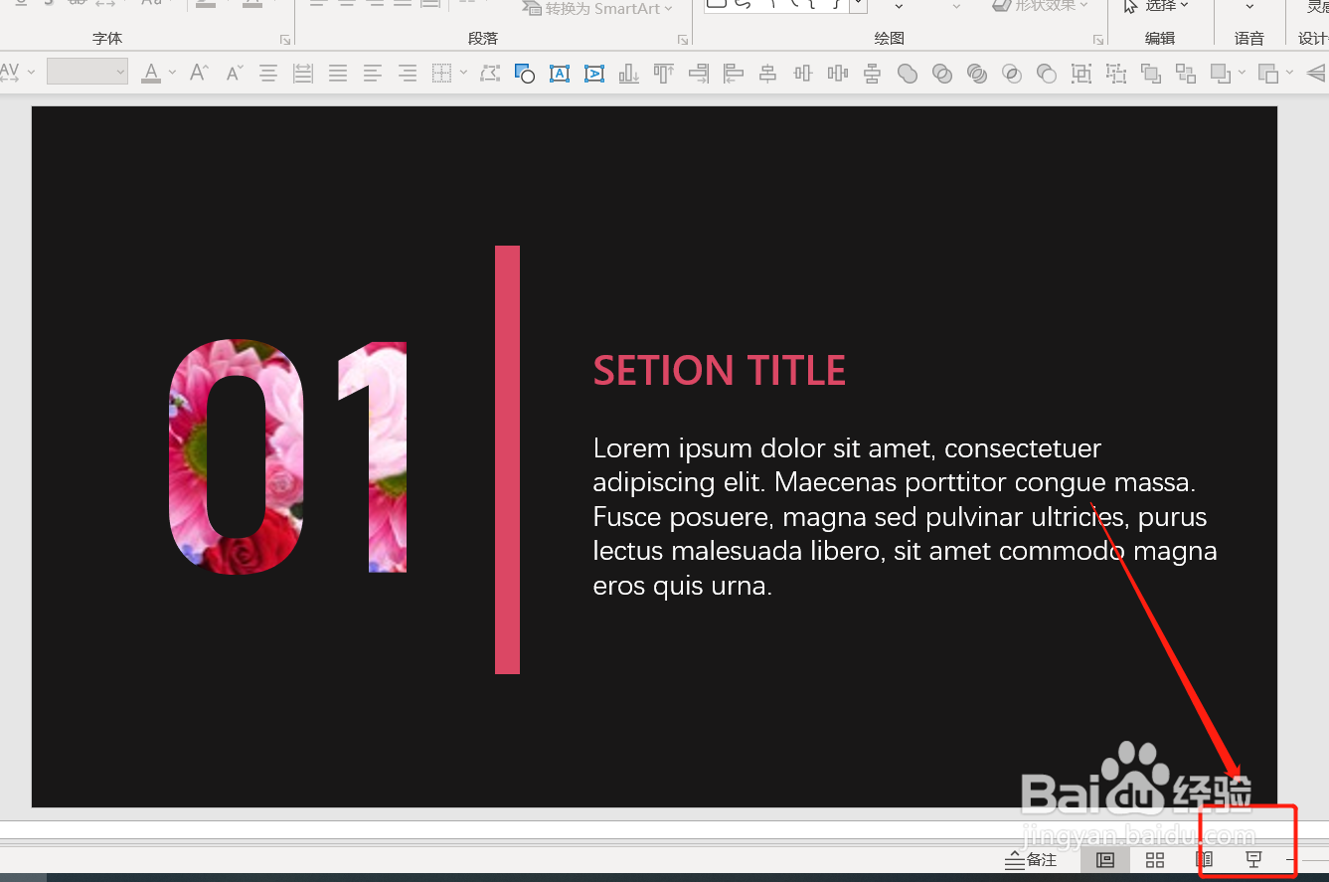Apply subtract merge shapes

(1047, 73)
